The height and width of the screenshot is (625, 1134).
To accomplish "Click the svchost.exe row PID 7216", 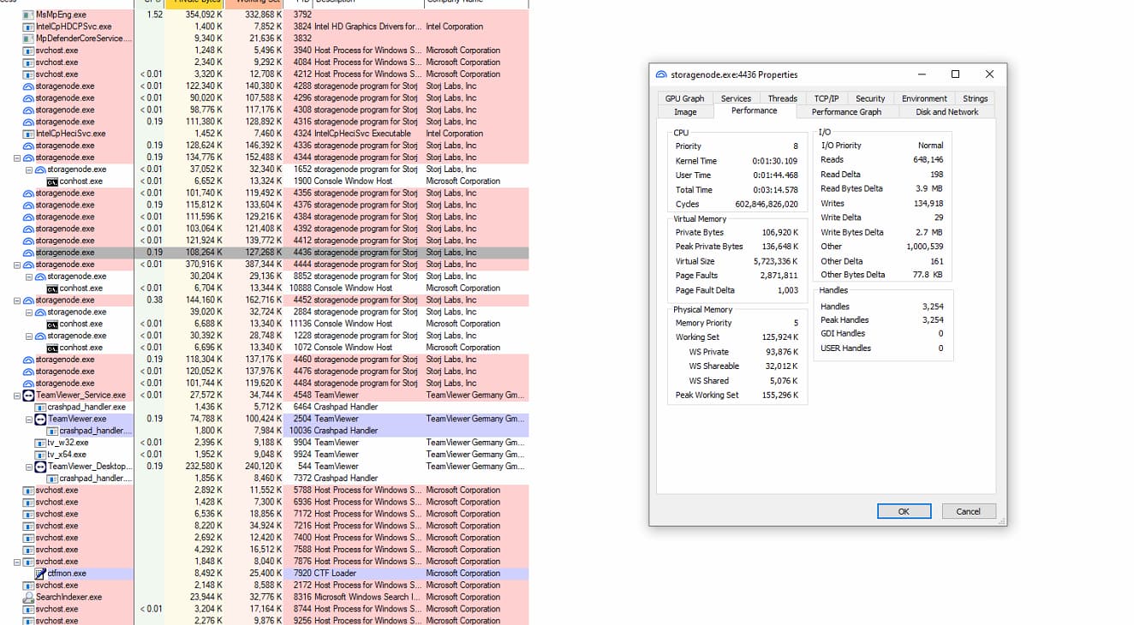I will (264, 526).
